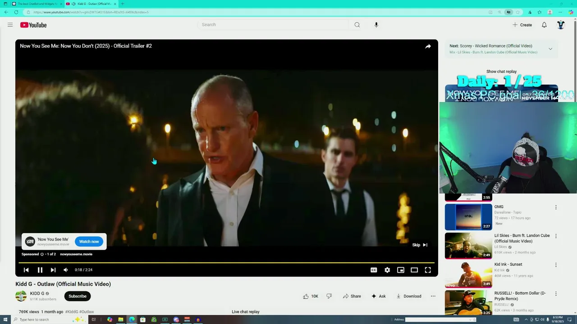Click the search magnifier button
The image size is (577, 324).
click(x=357, y=25)
